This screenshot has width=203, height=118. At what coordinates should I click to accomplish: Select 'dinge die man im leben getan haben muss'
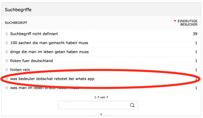pos(49,52)
